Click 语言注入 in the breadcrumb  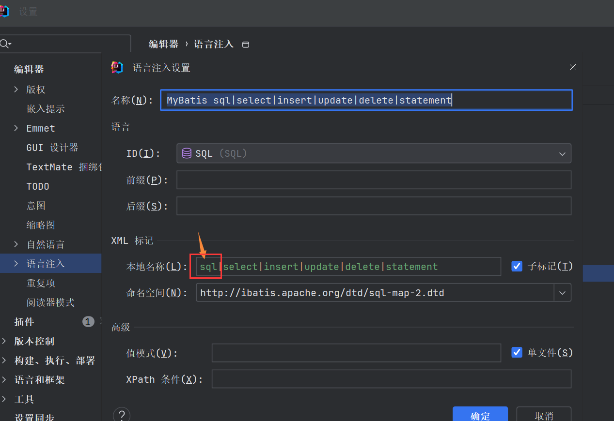(214, 44)
